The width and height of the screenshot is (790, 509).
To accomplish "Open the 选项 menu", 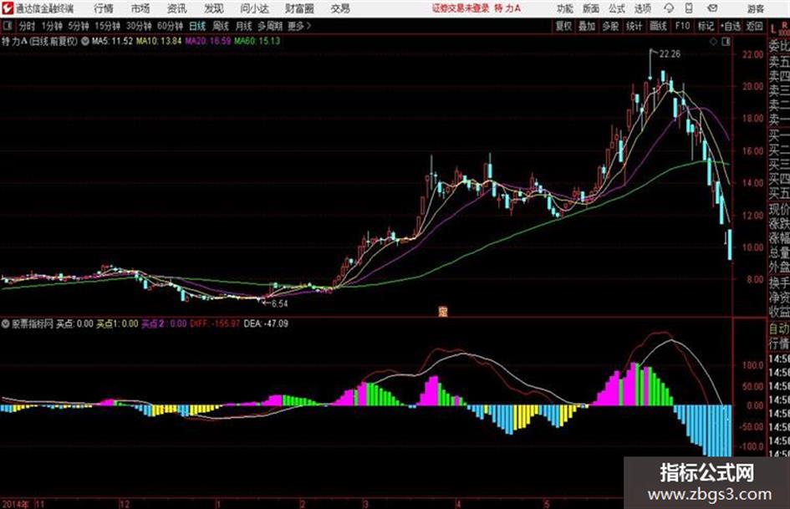I will (x=642, y=8).
